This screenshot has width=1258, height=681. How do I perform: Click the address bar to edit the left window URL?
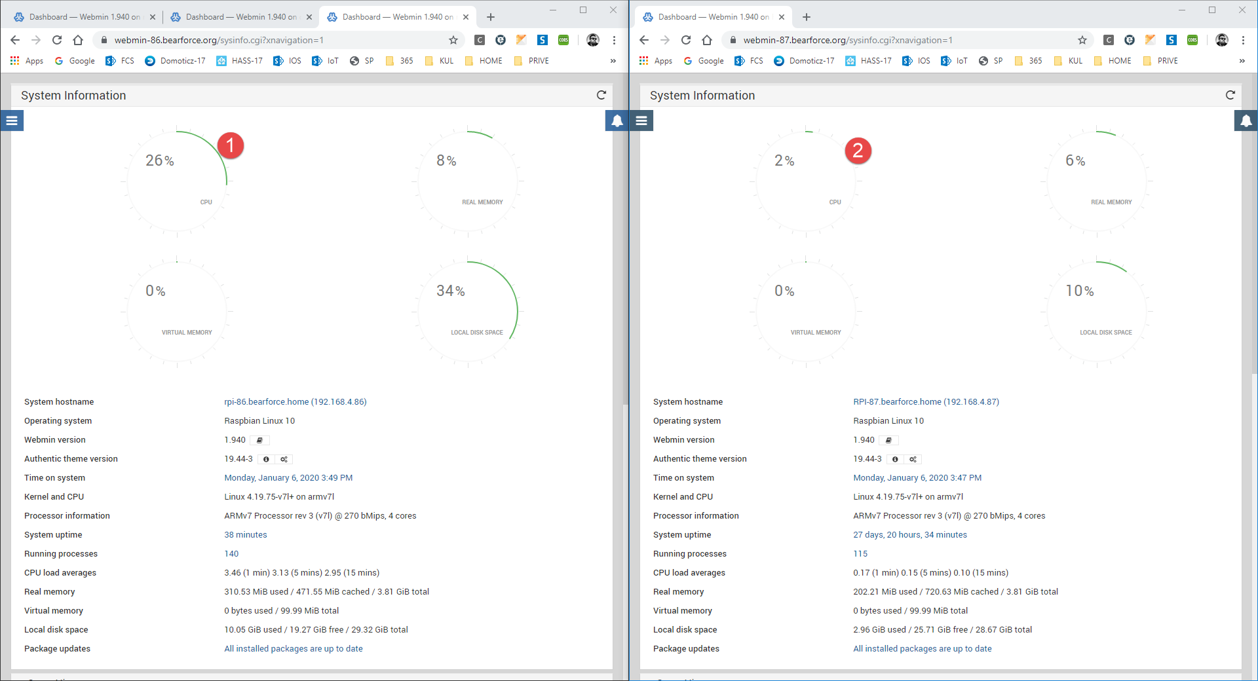[x=262, y=40]
